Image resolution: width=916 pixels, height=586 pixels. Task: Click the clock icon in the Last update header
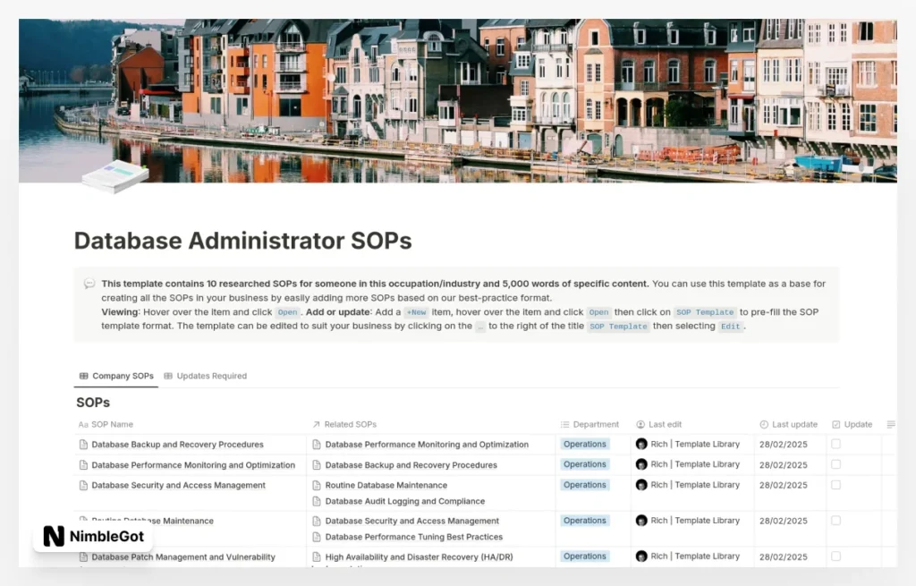pos(762,424)
